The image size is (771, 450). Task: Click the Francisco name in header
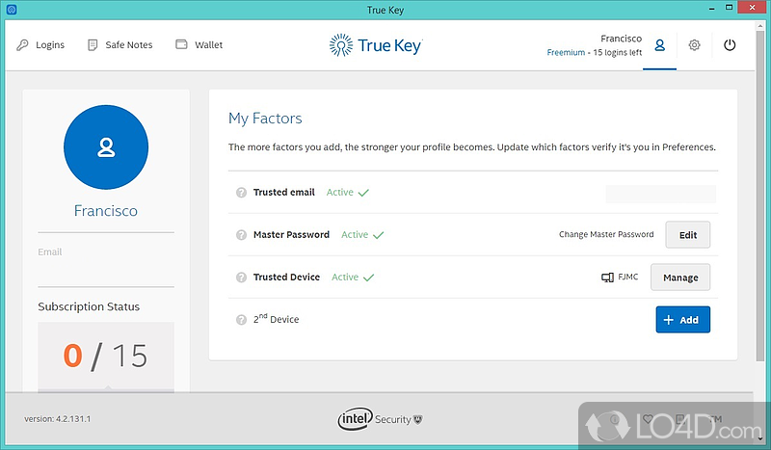(x=621, y=39)
